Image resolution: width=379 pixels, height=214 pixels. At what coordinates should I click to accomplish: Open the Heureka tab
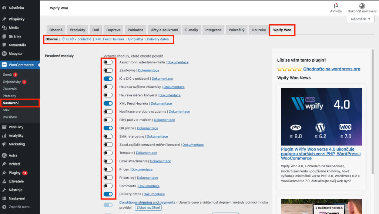pyautogui.click(x=259, y=30)
